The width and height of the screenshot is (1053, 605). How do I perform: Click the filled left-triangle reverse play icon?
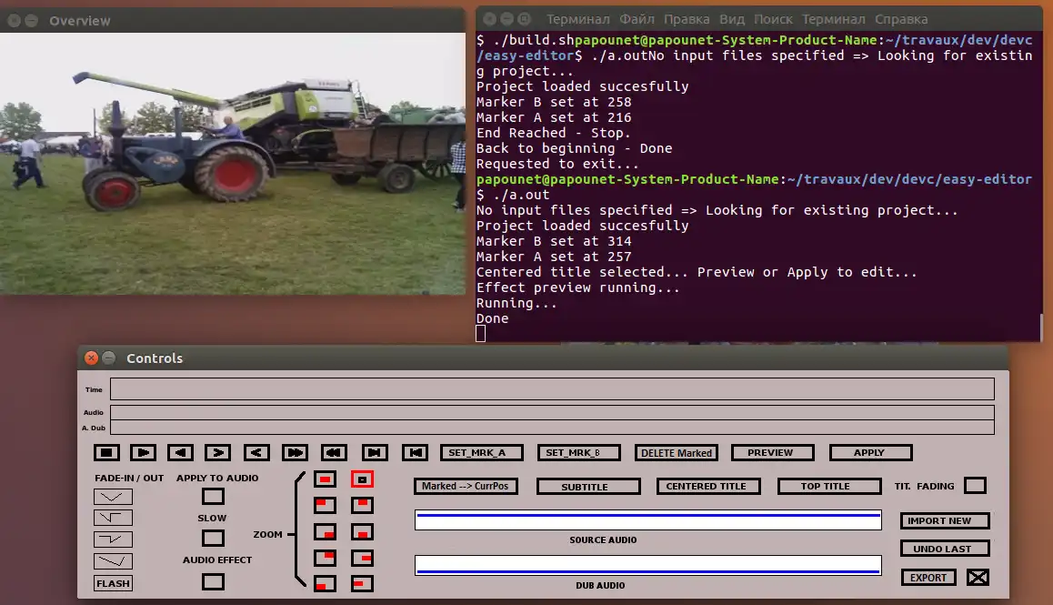(x=180, y=452)
